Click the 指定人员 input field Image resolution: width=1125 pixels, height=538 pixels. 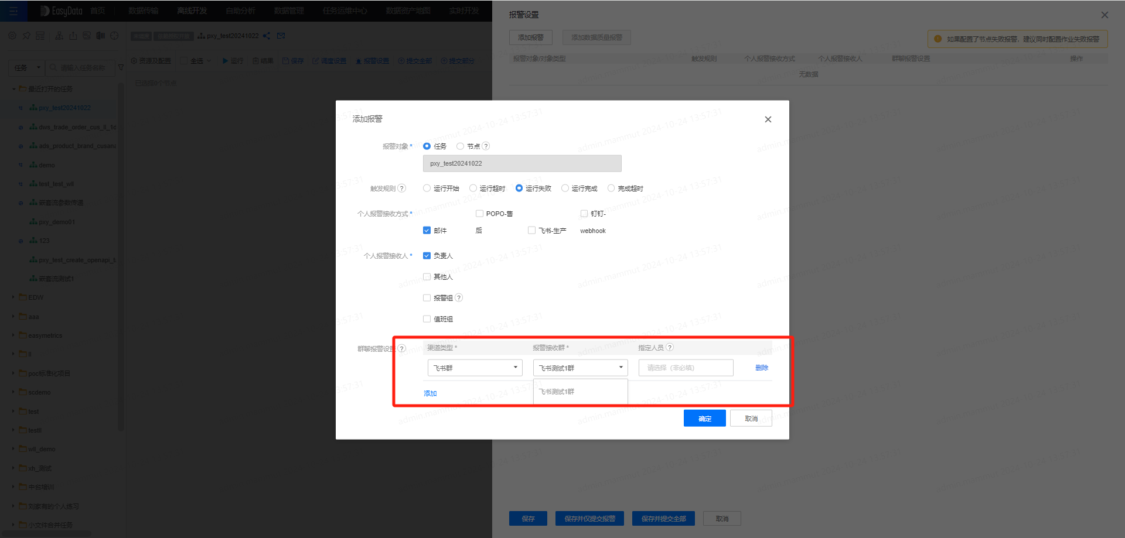tap(685, 368)
